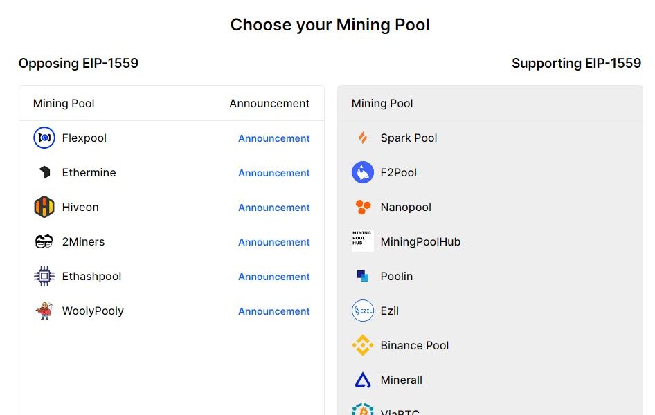
Task: Open the Ethashpool announcement link
Action: (x=274, y=277)
